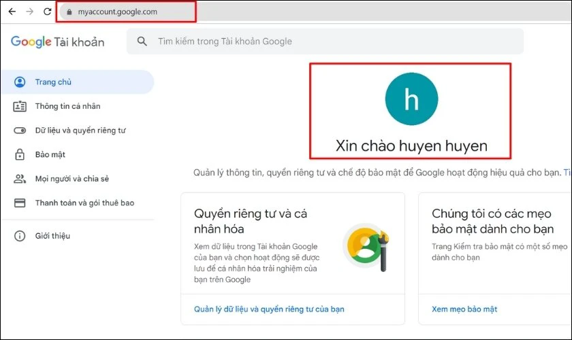Click the padlock icon in the address bar
This screenshot has width=572, height=340.
pyautogui.click(x=69, y=12)
